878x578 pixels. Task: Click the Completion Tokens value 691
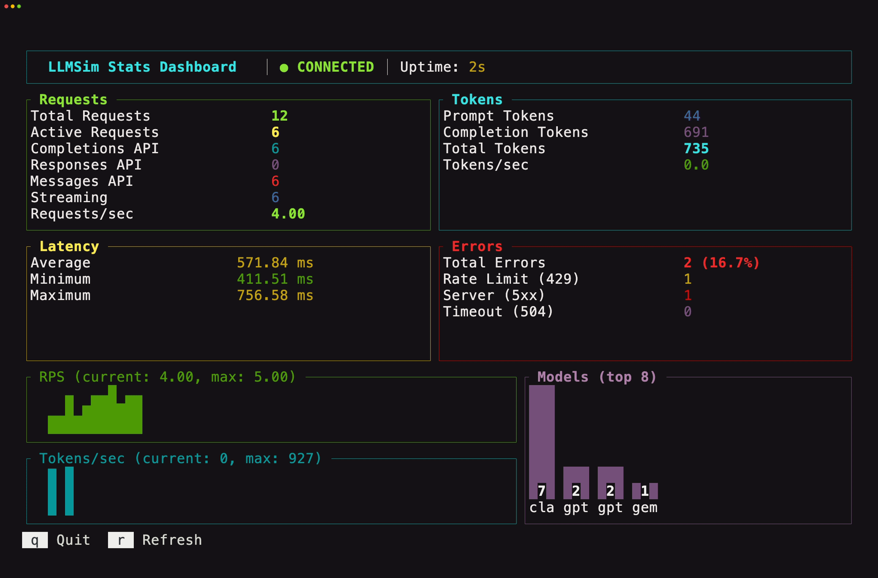click(696, 132)
